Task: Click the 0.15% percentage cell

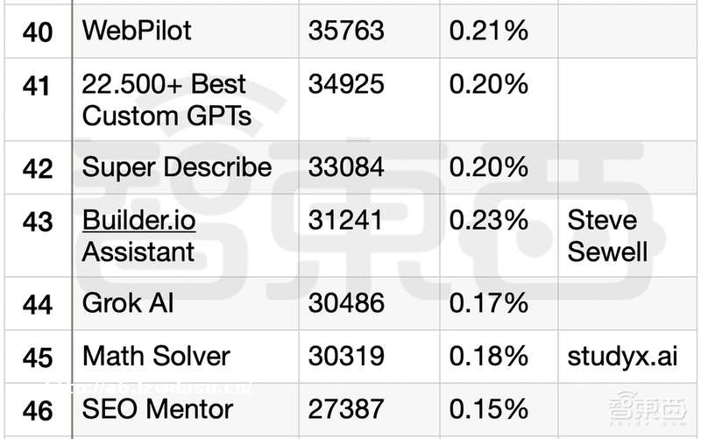Action: pyautogui.click(x=488, y=408)
